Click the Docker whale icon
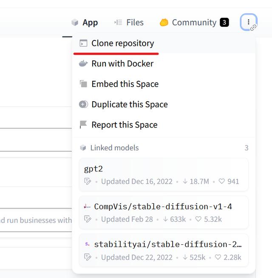The height and width of the screenshot is (278, 272). pyautogui.click(x=83, y=63)
